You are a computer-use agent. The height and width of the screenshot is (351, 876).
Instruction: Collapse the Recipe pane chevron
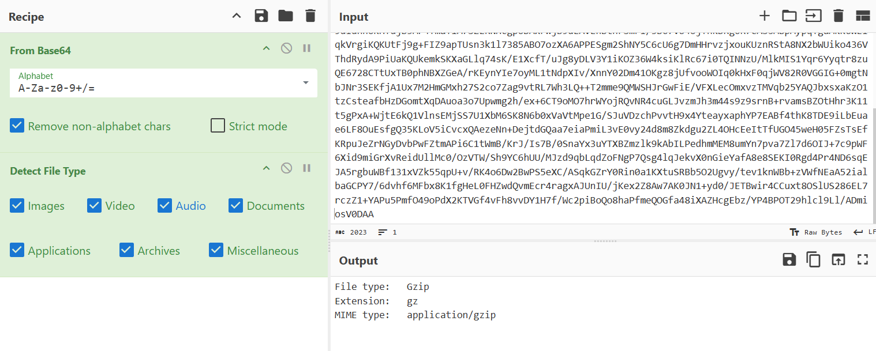[237, 16]
